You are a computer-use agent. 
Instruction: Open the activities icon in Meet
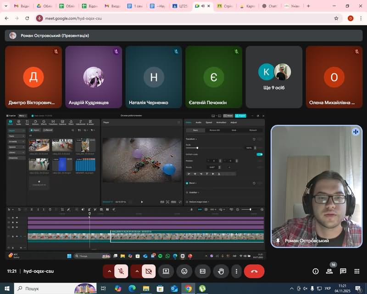pyautogui.click(x=356, y=271)
